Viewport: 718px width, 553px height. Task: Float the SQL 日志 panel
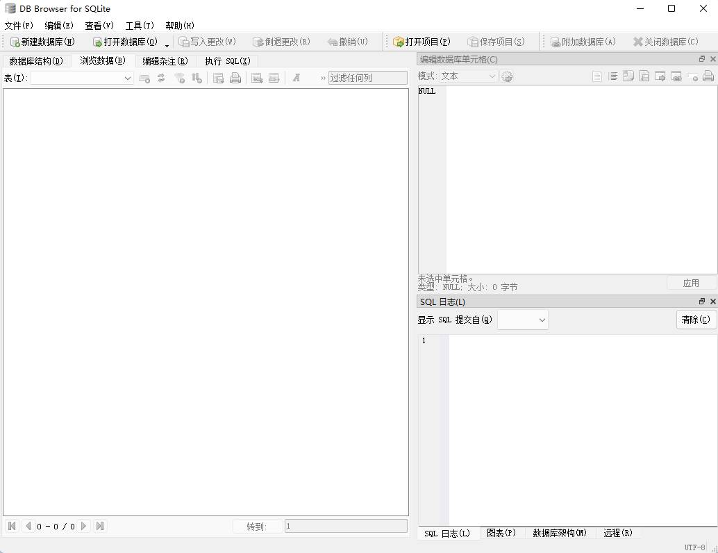(x=702, y=301)
